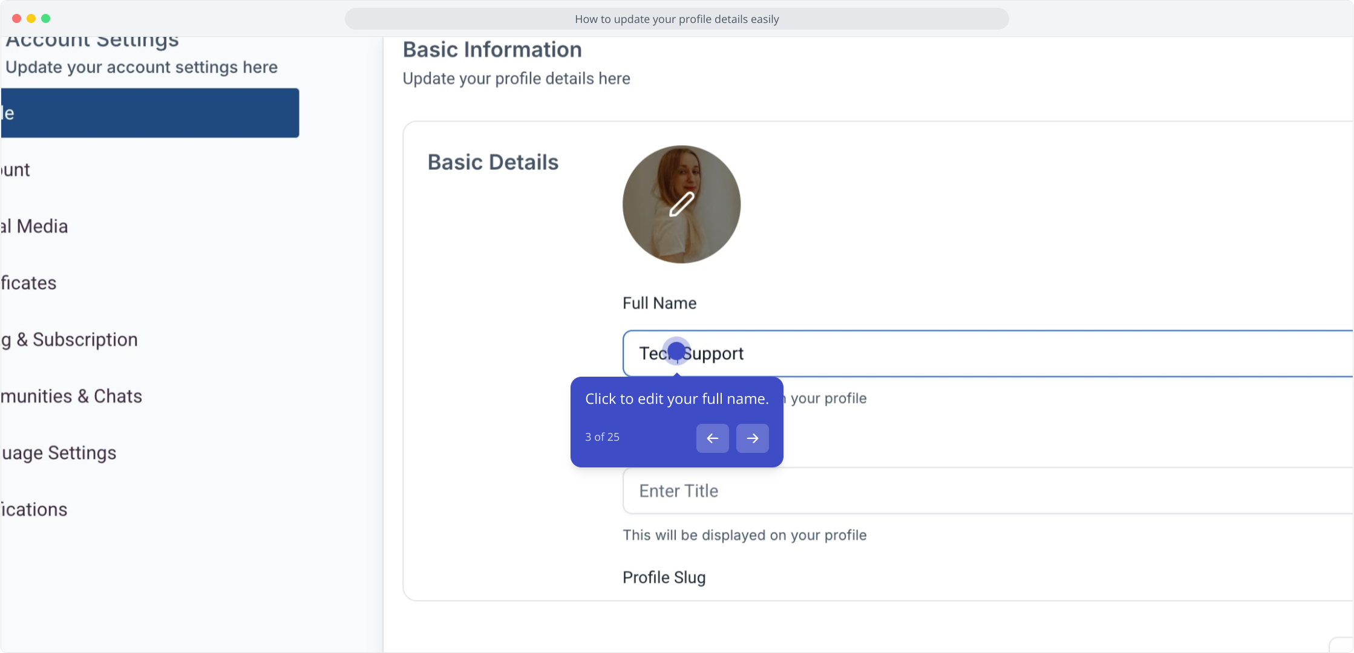
Task: Open the Social Media settings section
Action: 34,226
